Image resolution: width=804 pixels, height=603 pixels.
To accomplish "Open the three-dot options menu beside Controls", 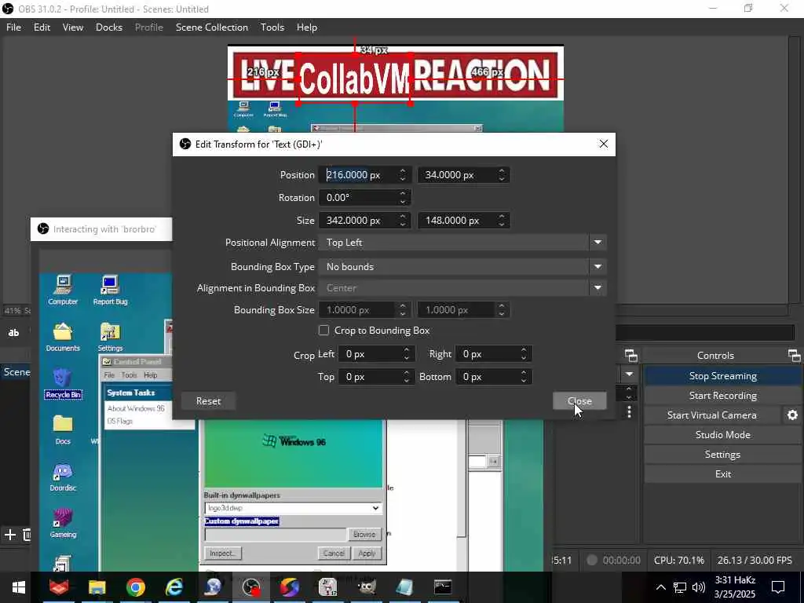I will pyautogui.click(x=629, y=411).
